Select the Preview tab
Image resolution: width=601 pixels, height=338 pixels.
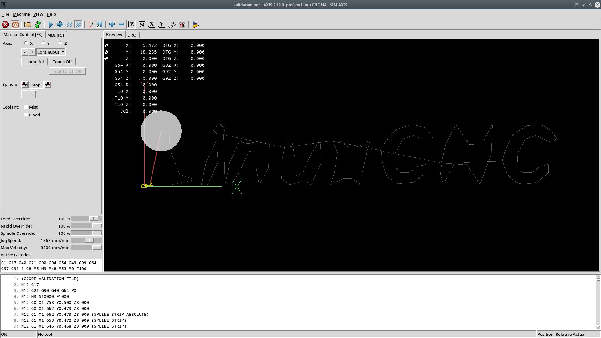(114, 34)
